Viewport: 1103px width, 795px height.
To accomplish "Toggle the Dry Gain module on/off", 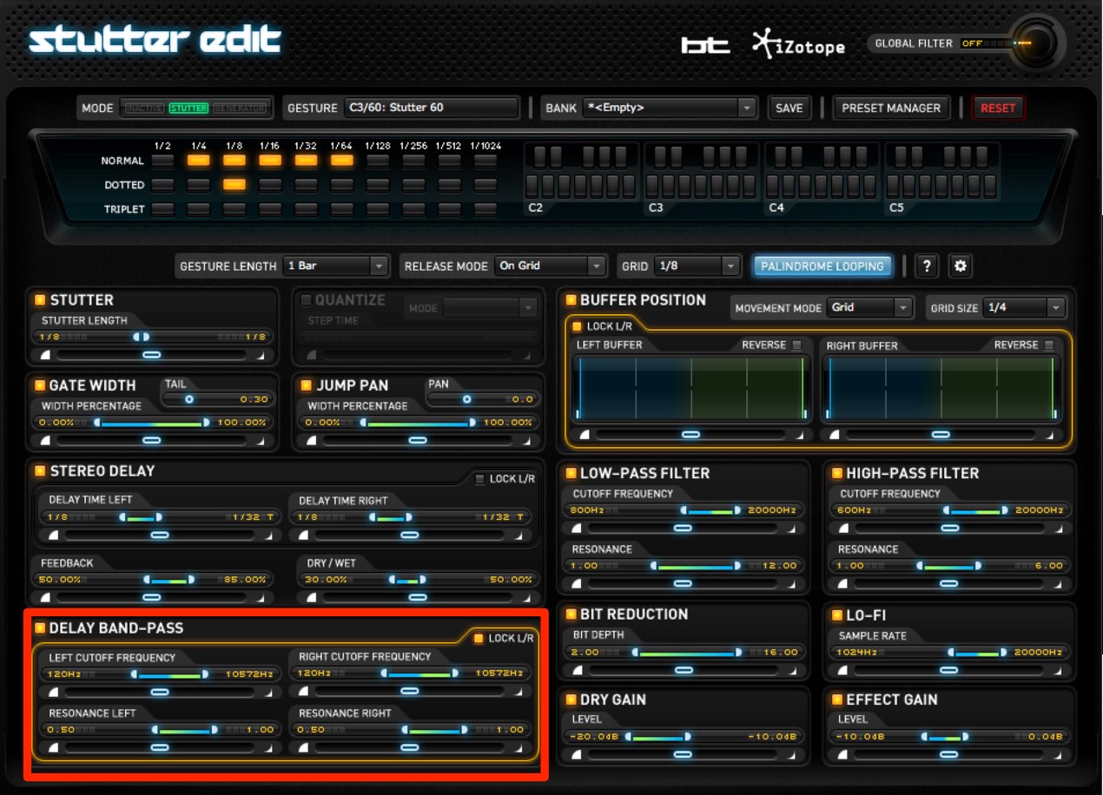I will 571,700.
